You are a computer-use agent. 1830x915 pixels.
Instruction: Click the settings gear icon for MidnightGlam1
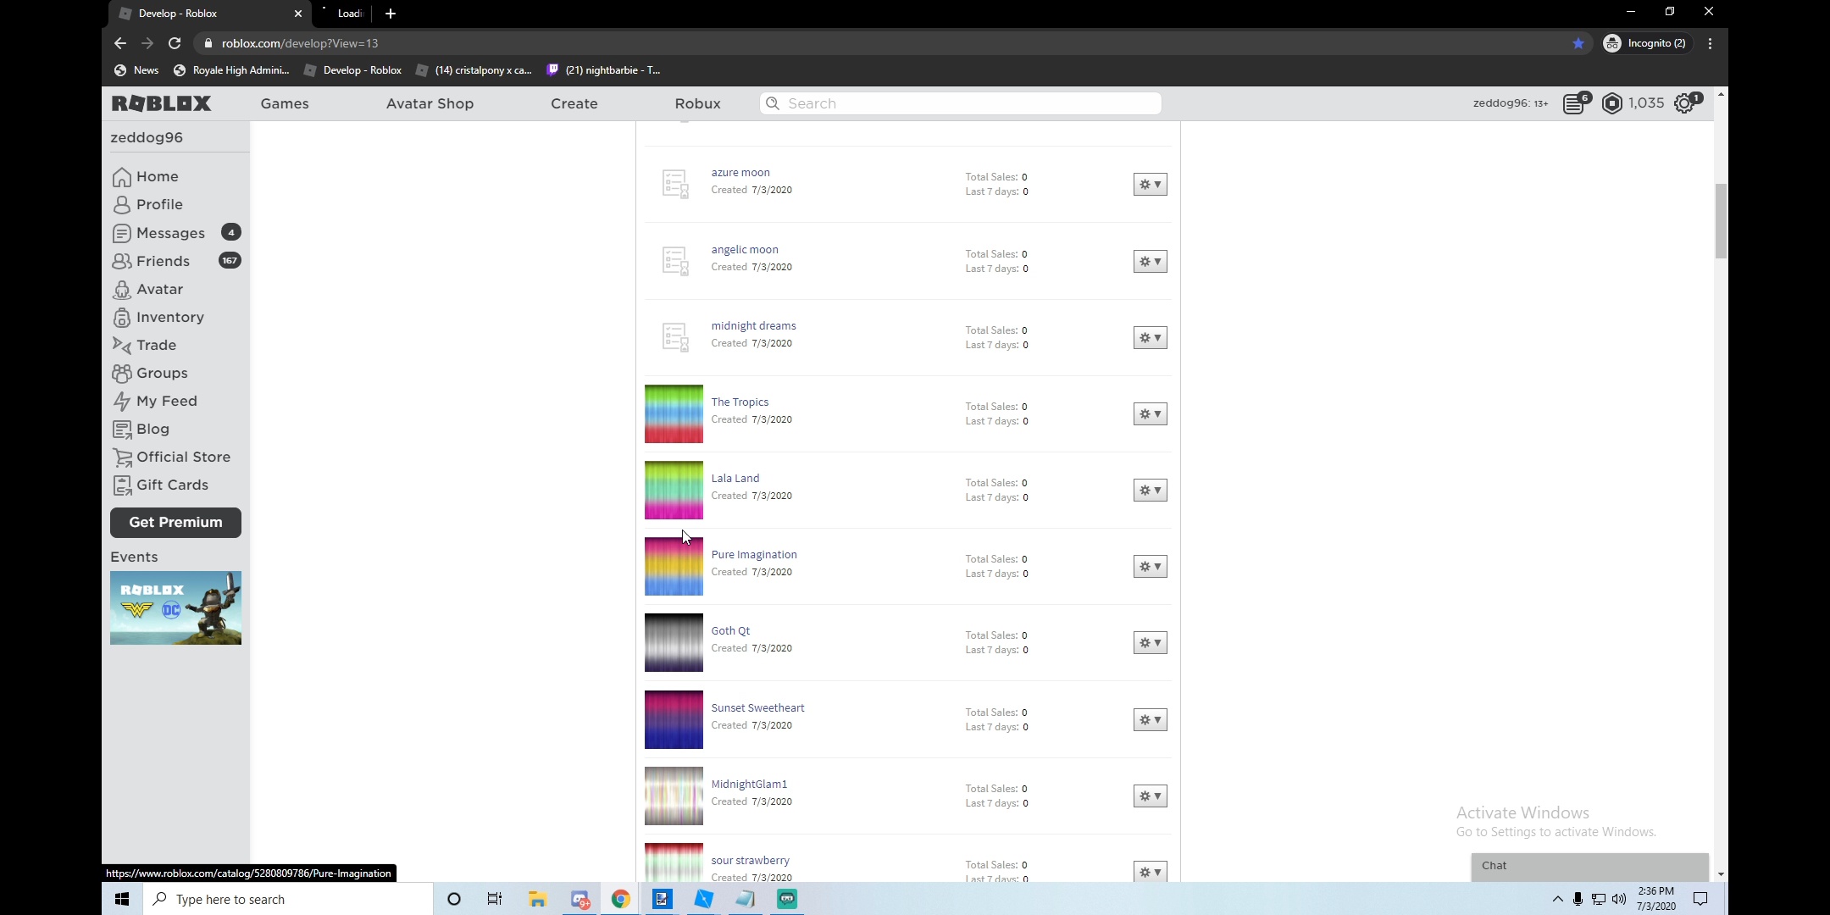click(x=1149, y=795)
